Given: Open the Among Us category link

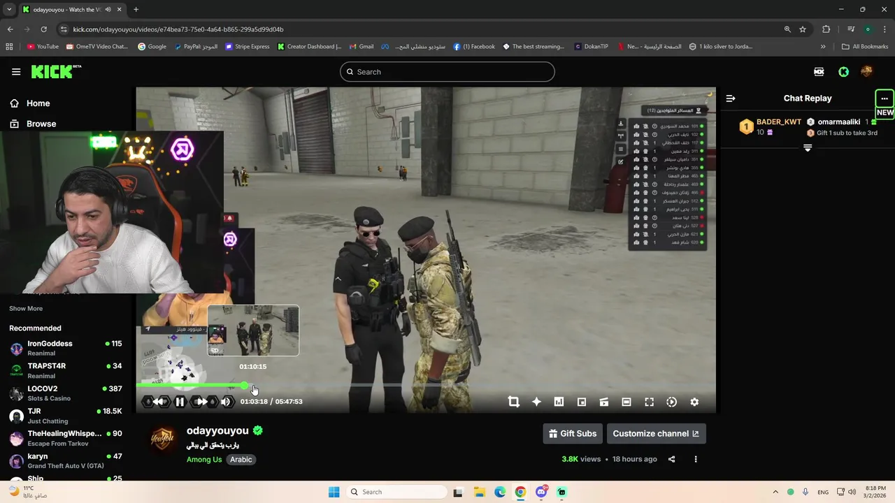Looking at the screenshot, I should coord(204,459).
